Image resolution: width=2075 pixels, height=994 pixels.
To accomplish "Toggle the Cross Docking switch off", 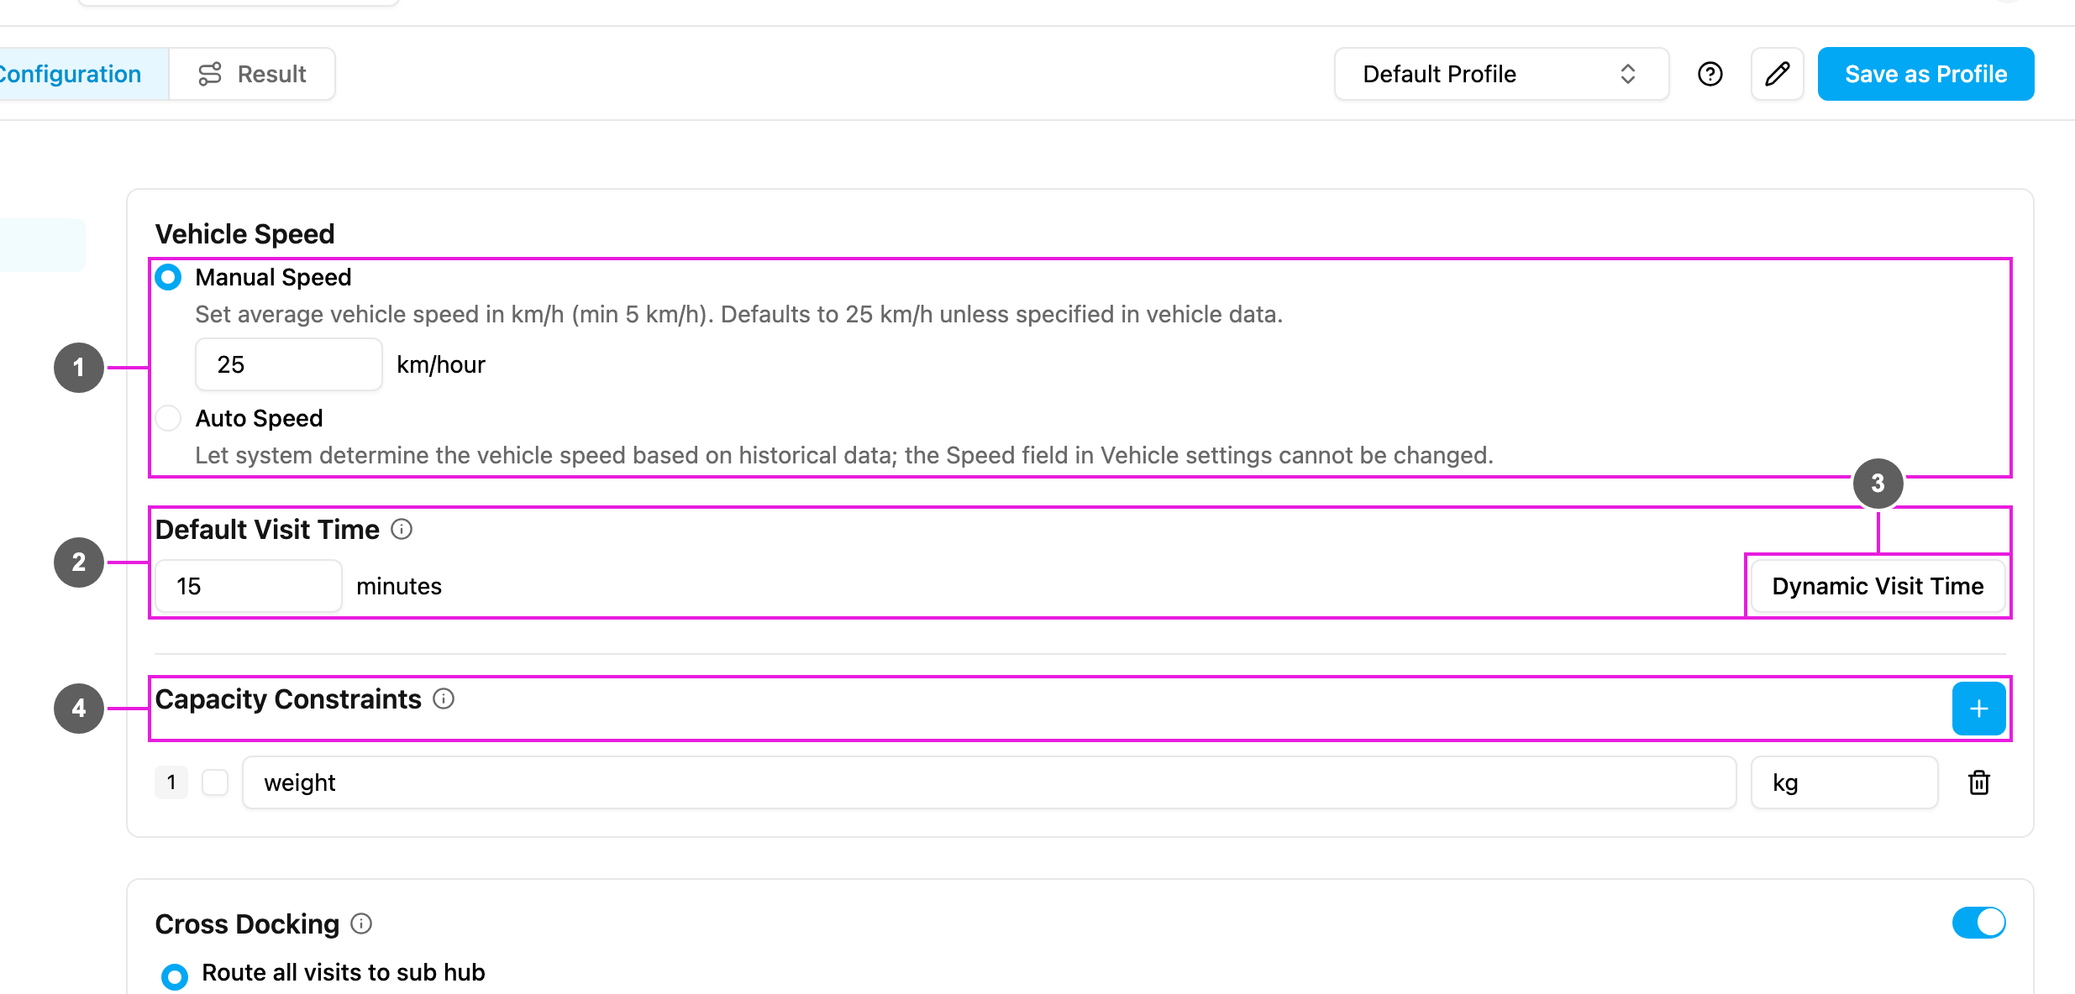I will (x=1978, y=923).
